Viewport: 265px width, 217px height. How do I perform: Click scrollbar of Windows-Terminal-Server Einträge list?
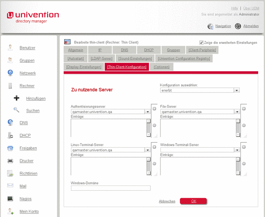pyautogui.click(x=238, y=166)
